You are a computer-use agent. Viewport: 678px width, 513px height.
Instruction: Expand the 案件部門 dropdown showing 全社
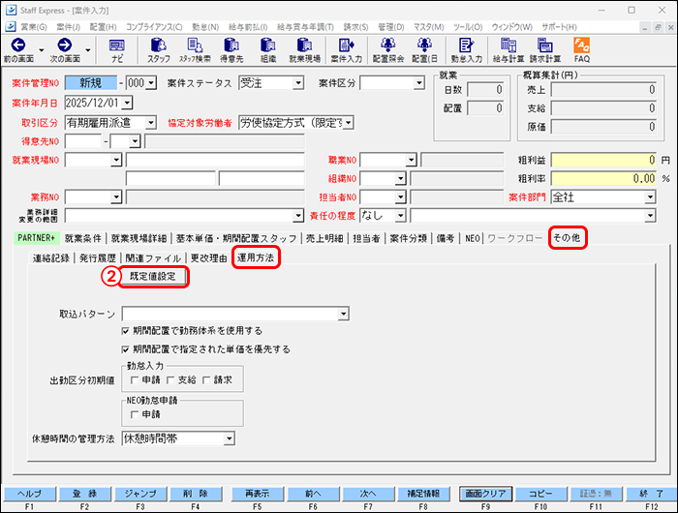point(650,197)
